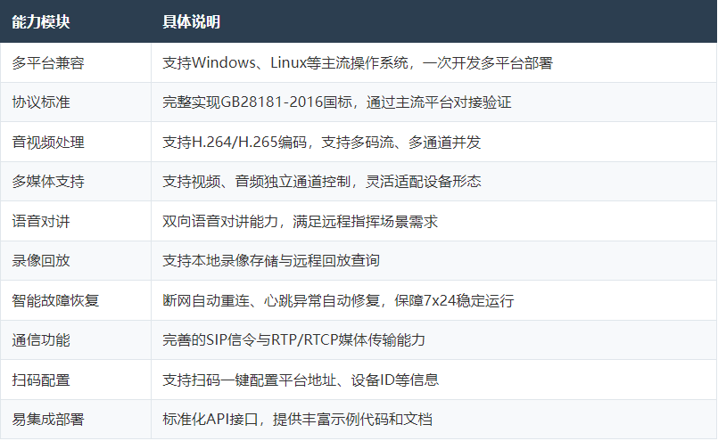Click the H.264/H.265 encoding description

(x=321, y=143)
